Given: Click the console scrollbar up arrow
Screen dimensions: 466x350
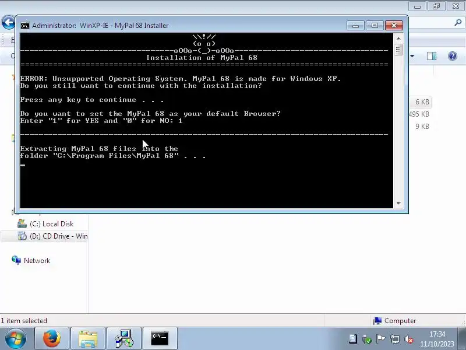Looking at the screenshot, I should coord(398,38).
